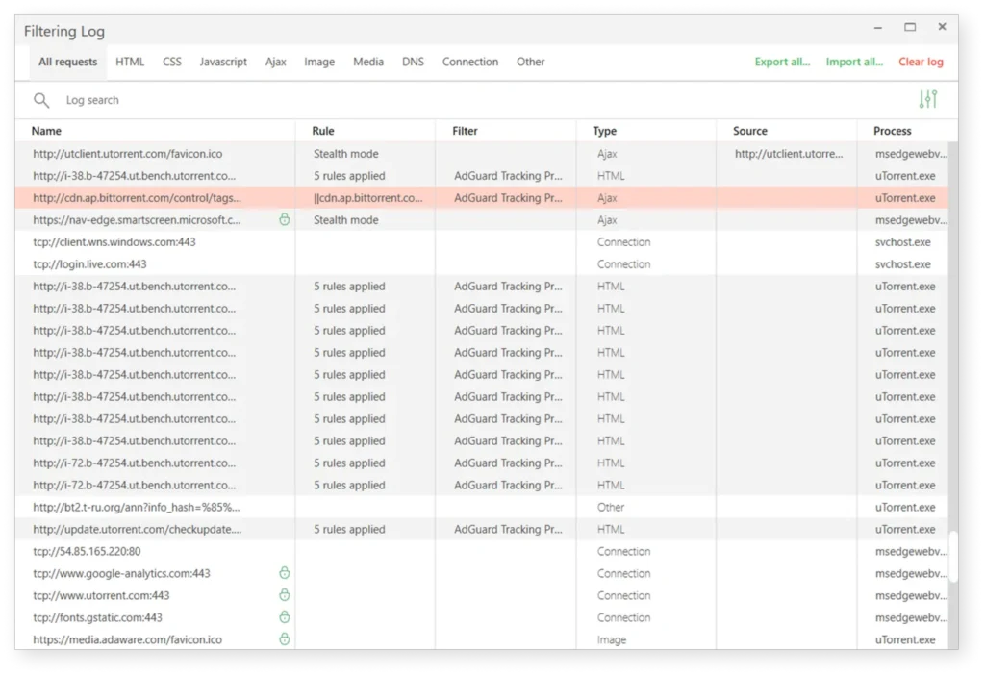Select tcp://client.wns.windows.com:443 row

482,242
